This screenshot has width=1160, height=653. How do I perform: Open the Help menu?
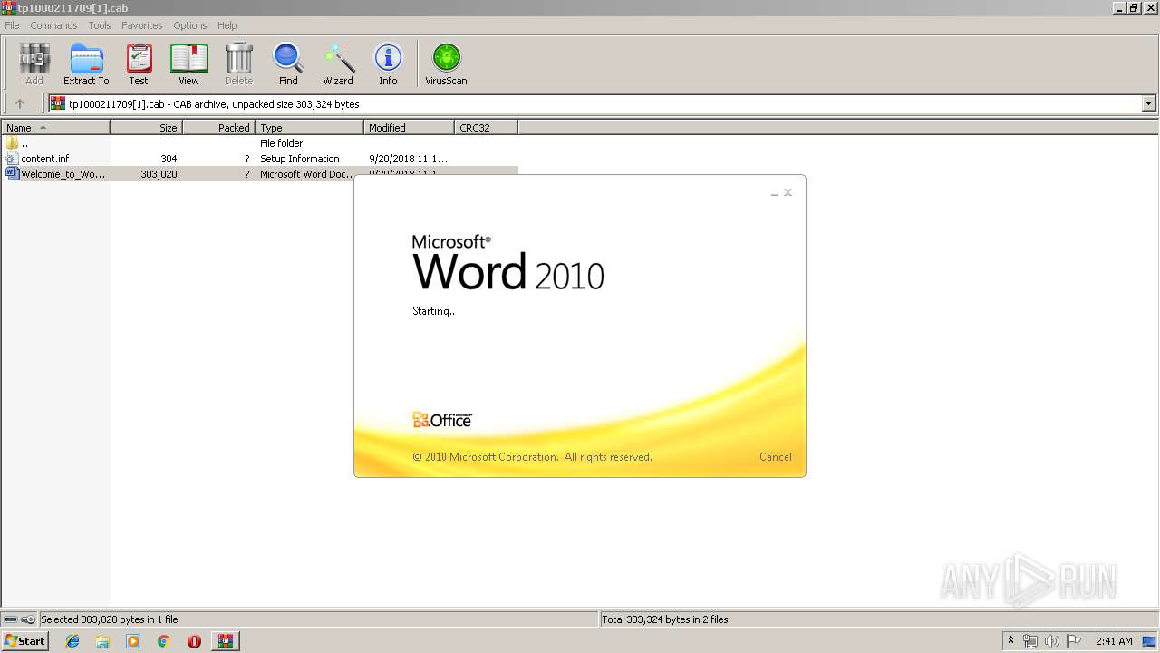[x=227, y=25]
